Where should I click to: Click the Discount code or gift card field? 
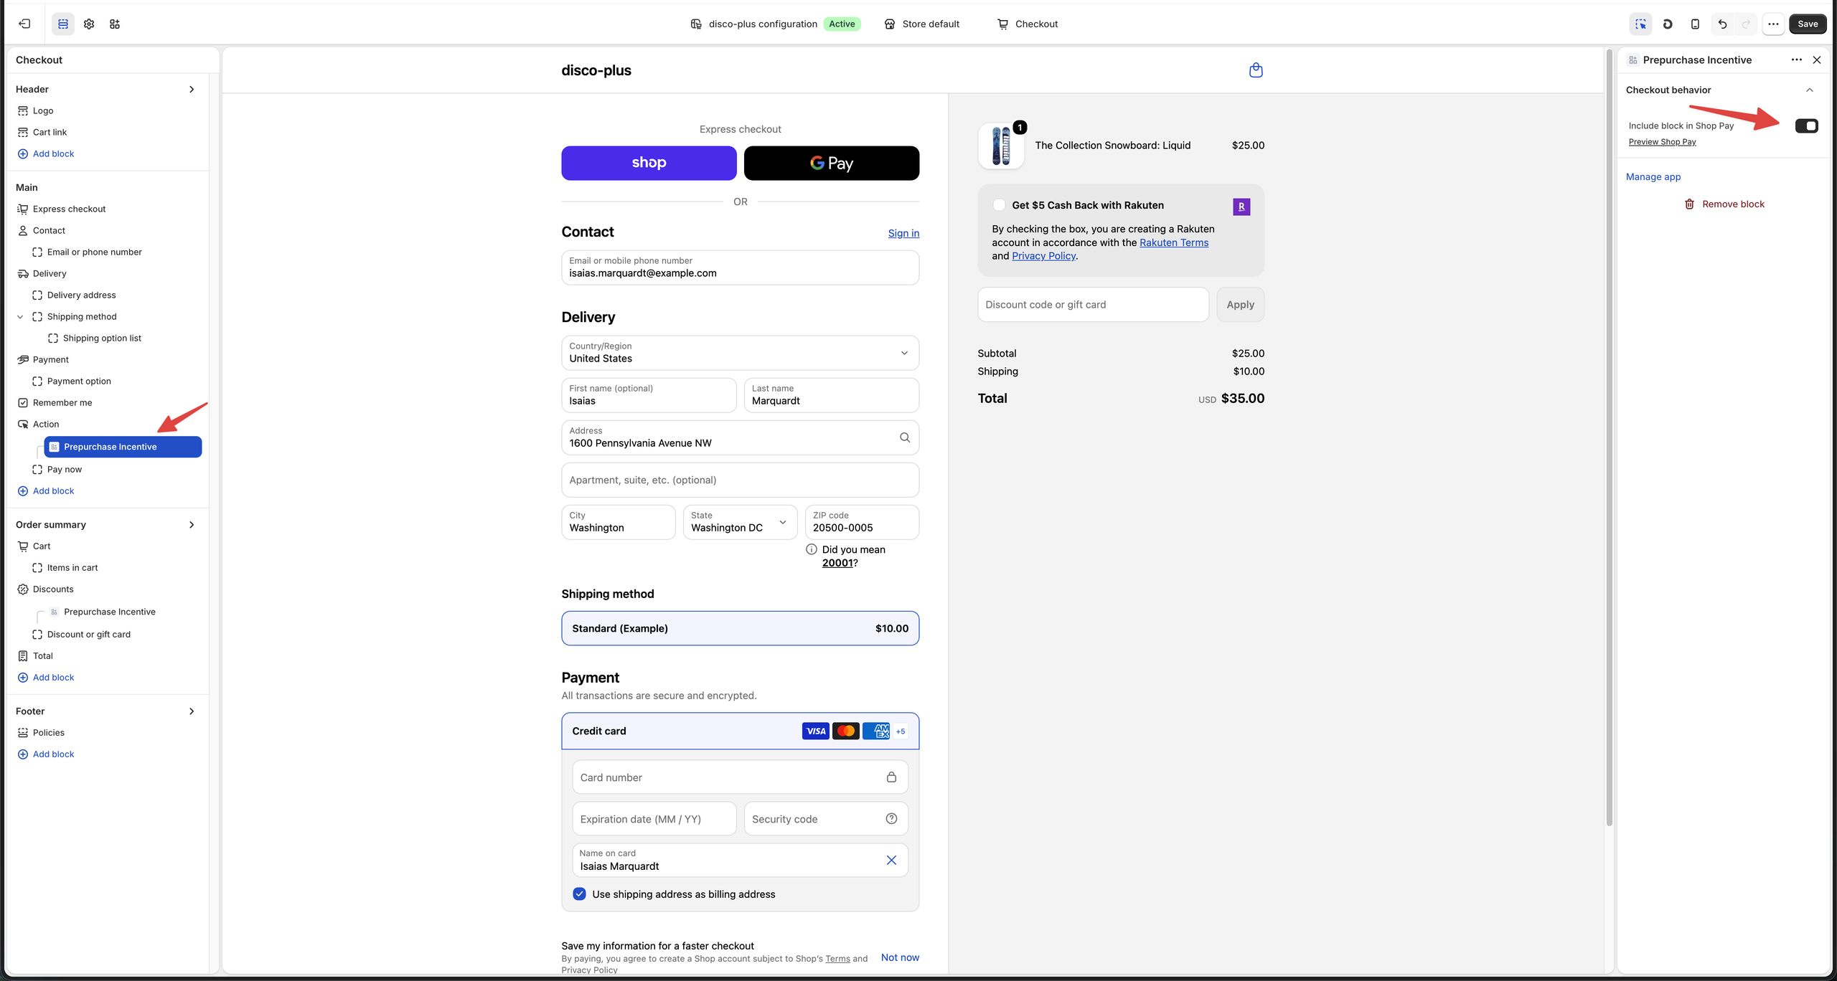pos(1092,305)
